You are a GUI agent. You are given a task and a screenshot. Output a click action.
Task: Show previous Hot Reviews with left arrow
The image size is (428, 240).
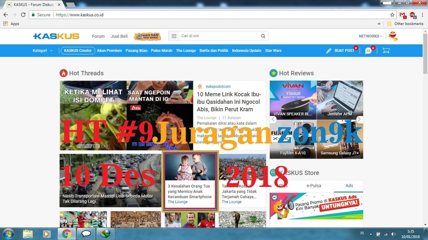(274, 119)
